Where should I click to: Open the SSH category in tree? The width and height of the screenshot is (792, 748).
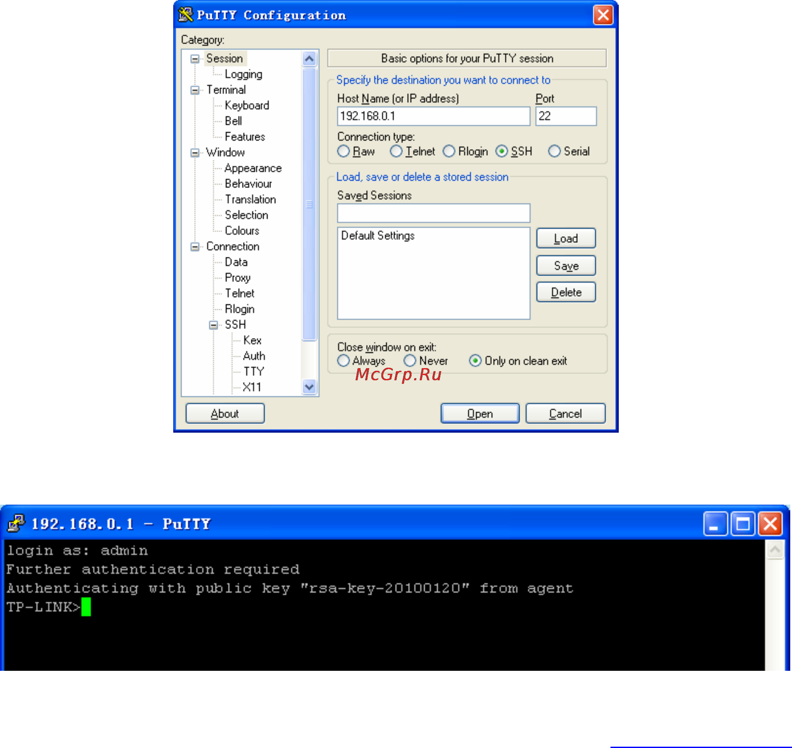tap(236, 325)
